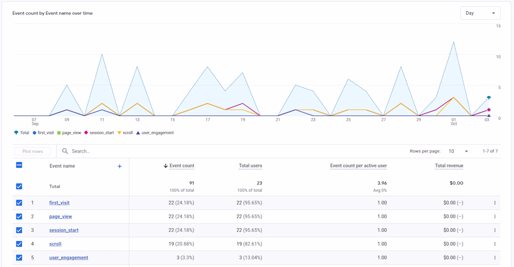Image resolution: width=514 pixels, height=267 pixels.
Task: Click the 07 Sep axis label
Action: 35,121
